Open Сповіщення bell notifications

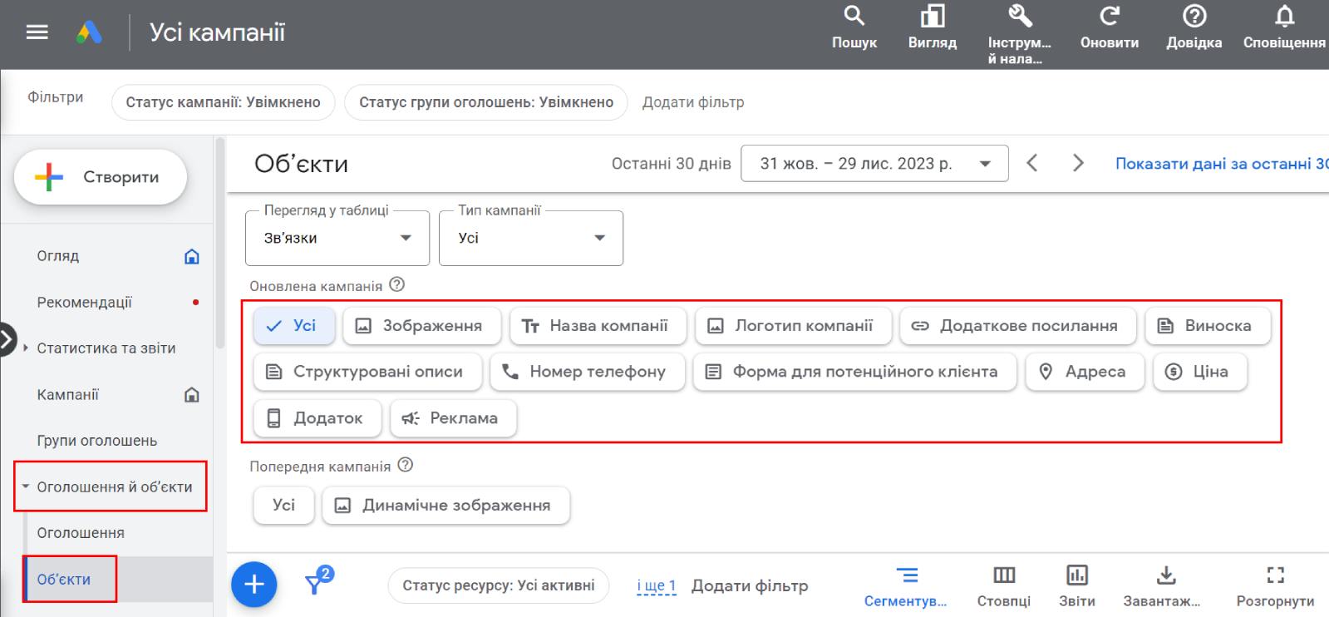click(1285, 27)
